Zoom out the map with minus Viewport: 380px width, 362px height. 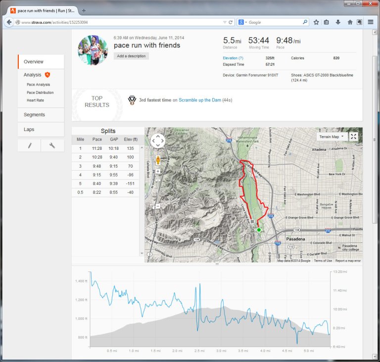click(158, 206)
